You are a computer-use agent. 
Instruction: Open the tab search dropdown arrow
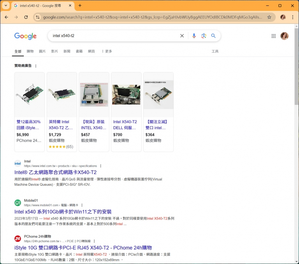(6, 5)
